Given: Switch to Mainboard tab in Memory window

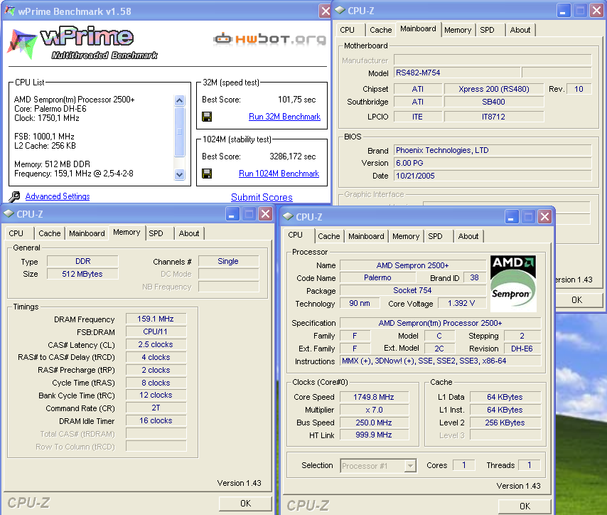Looking at the screenshot, I should click(x=87, y=233).
